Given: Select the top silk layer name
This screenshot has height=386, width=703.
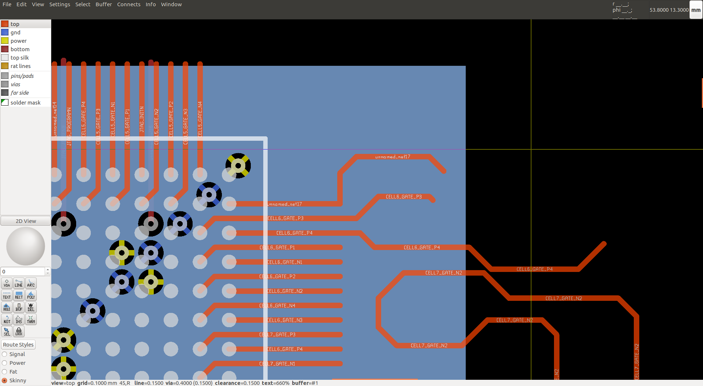Looking at the screenshot, I should pyautogui.click(x=20, y=58).
